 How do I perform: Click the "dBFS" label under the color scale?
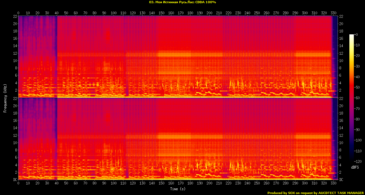tap(355, 167)
